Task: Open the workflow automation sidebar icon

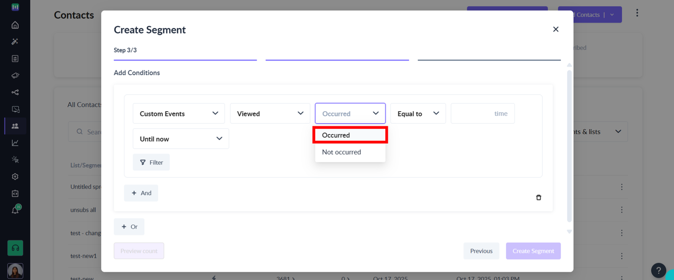Action: click(15, 92)
